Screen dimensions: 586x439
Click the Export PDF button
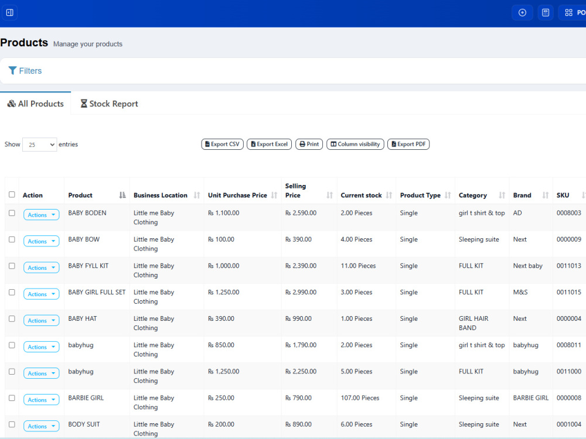(x=408, y=144)
